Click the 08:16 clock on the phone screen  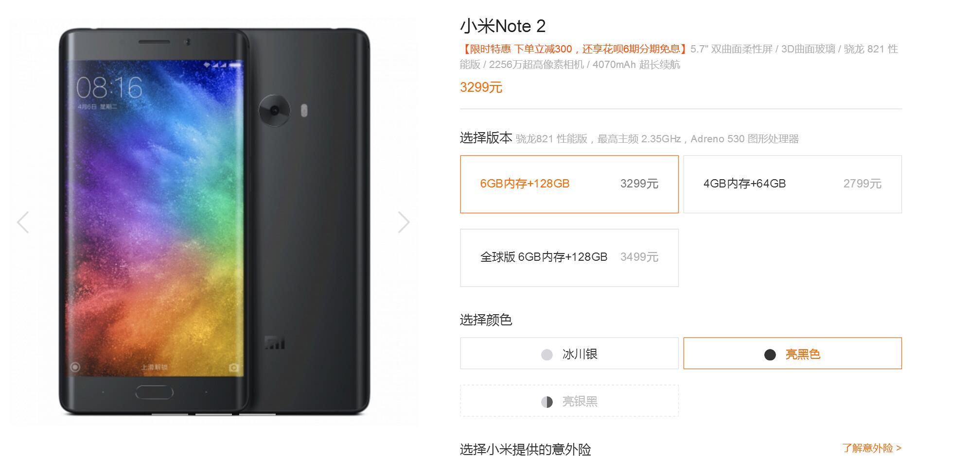point(109,88)
